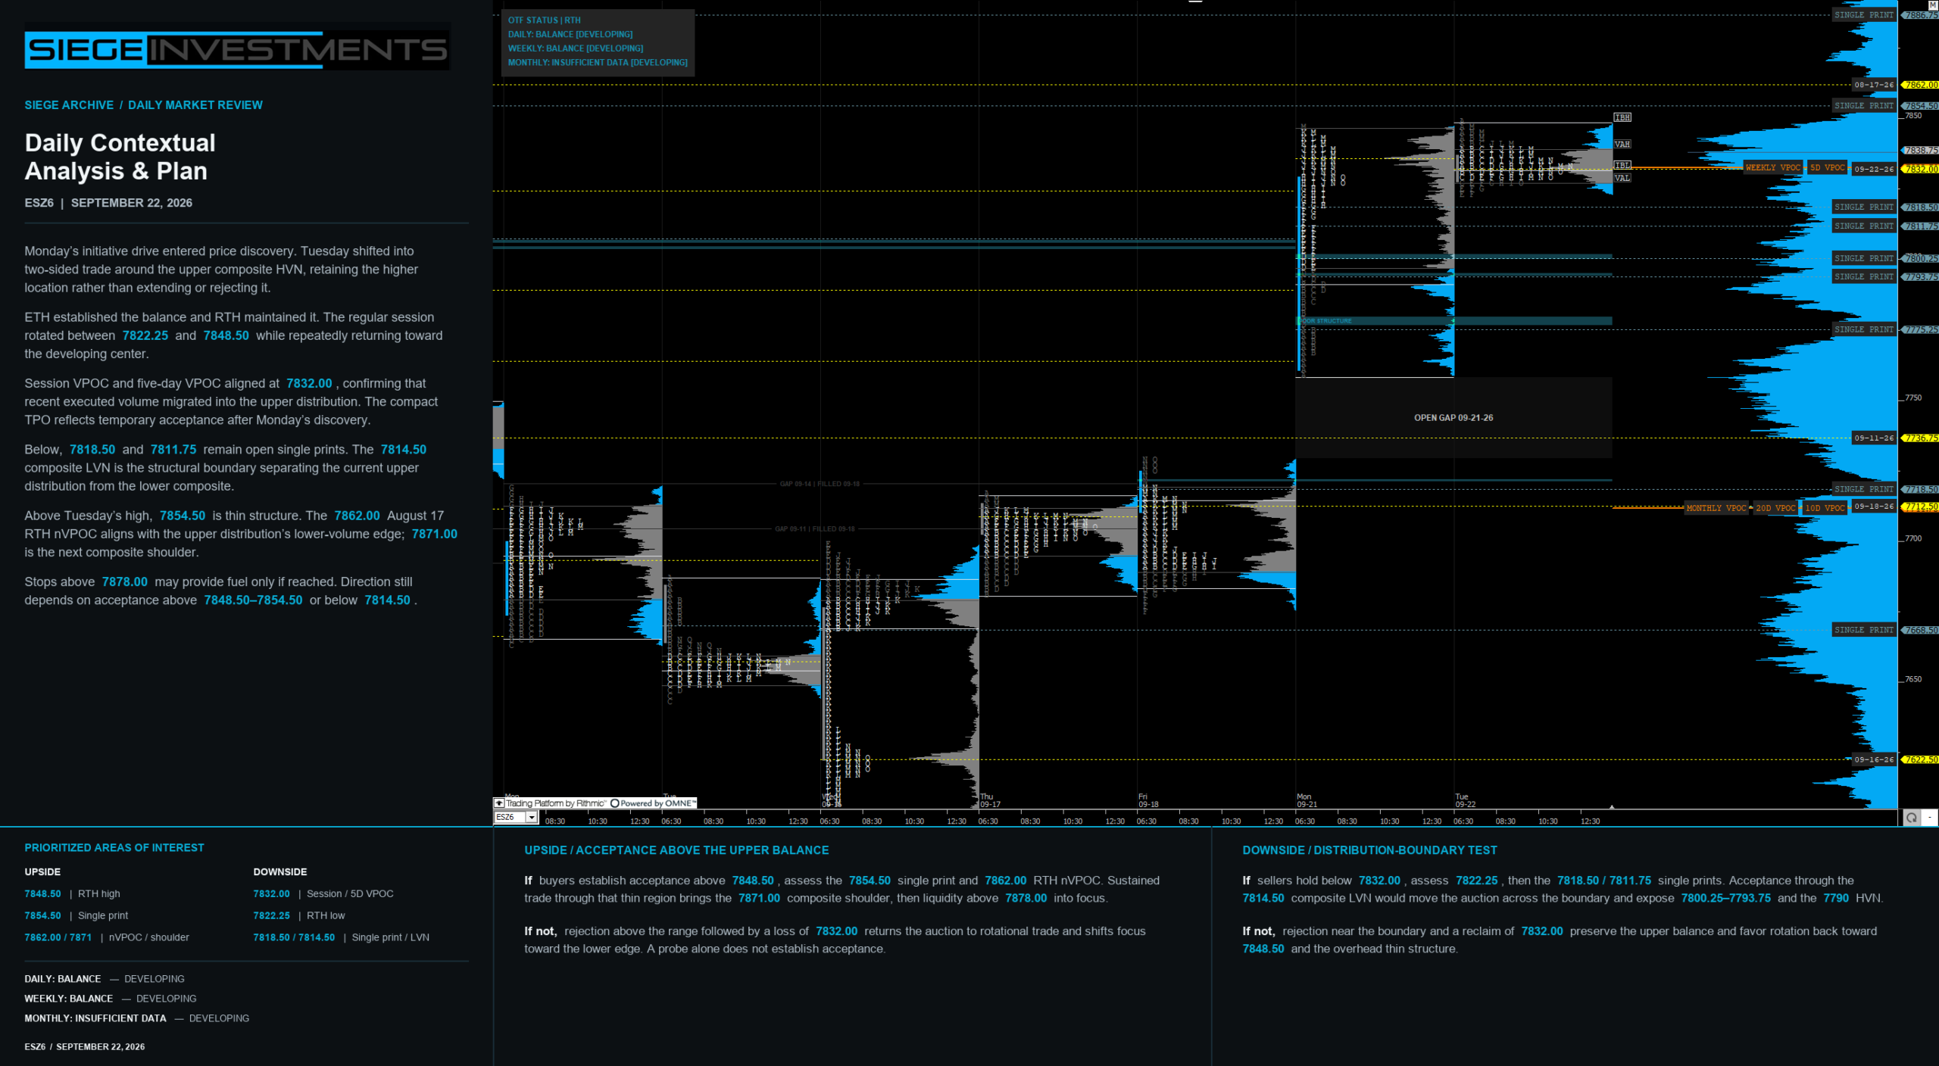The height and width of the screenshot is (1066, 1939).
Task: Open the SIEGE ARCHIVE breadcrumb link
Action: click(69, 105)
